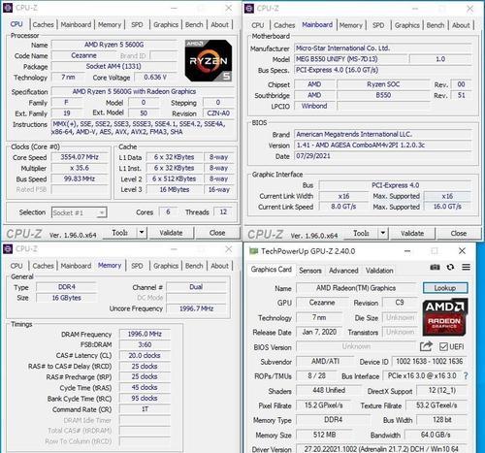Click the GPU-Z name field AMD Radeon(TM) Graphics

click(x=356, y=288)
